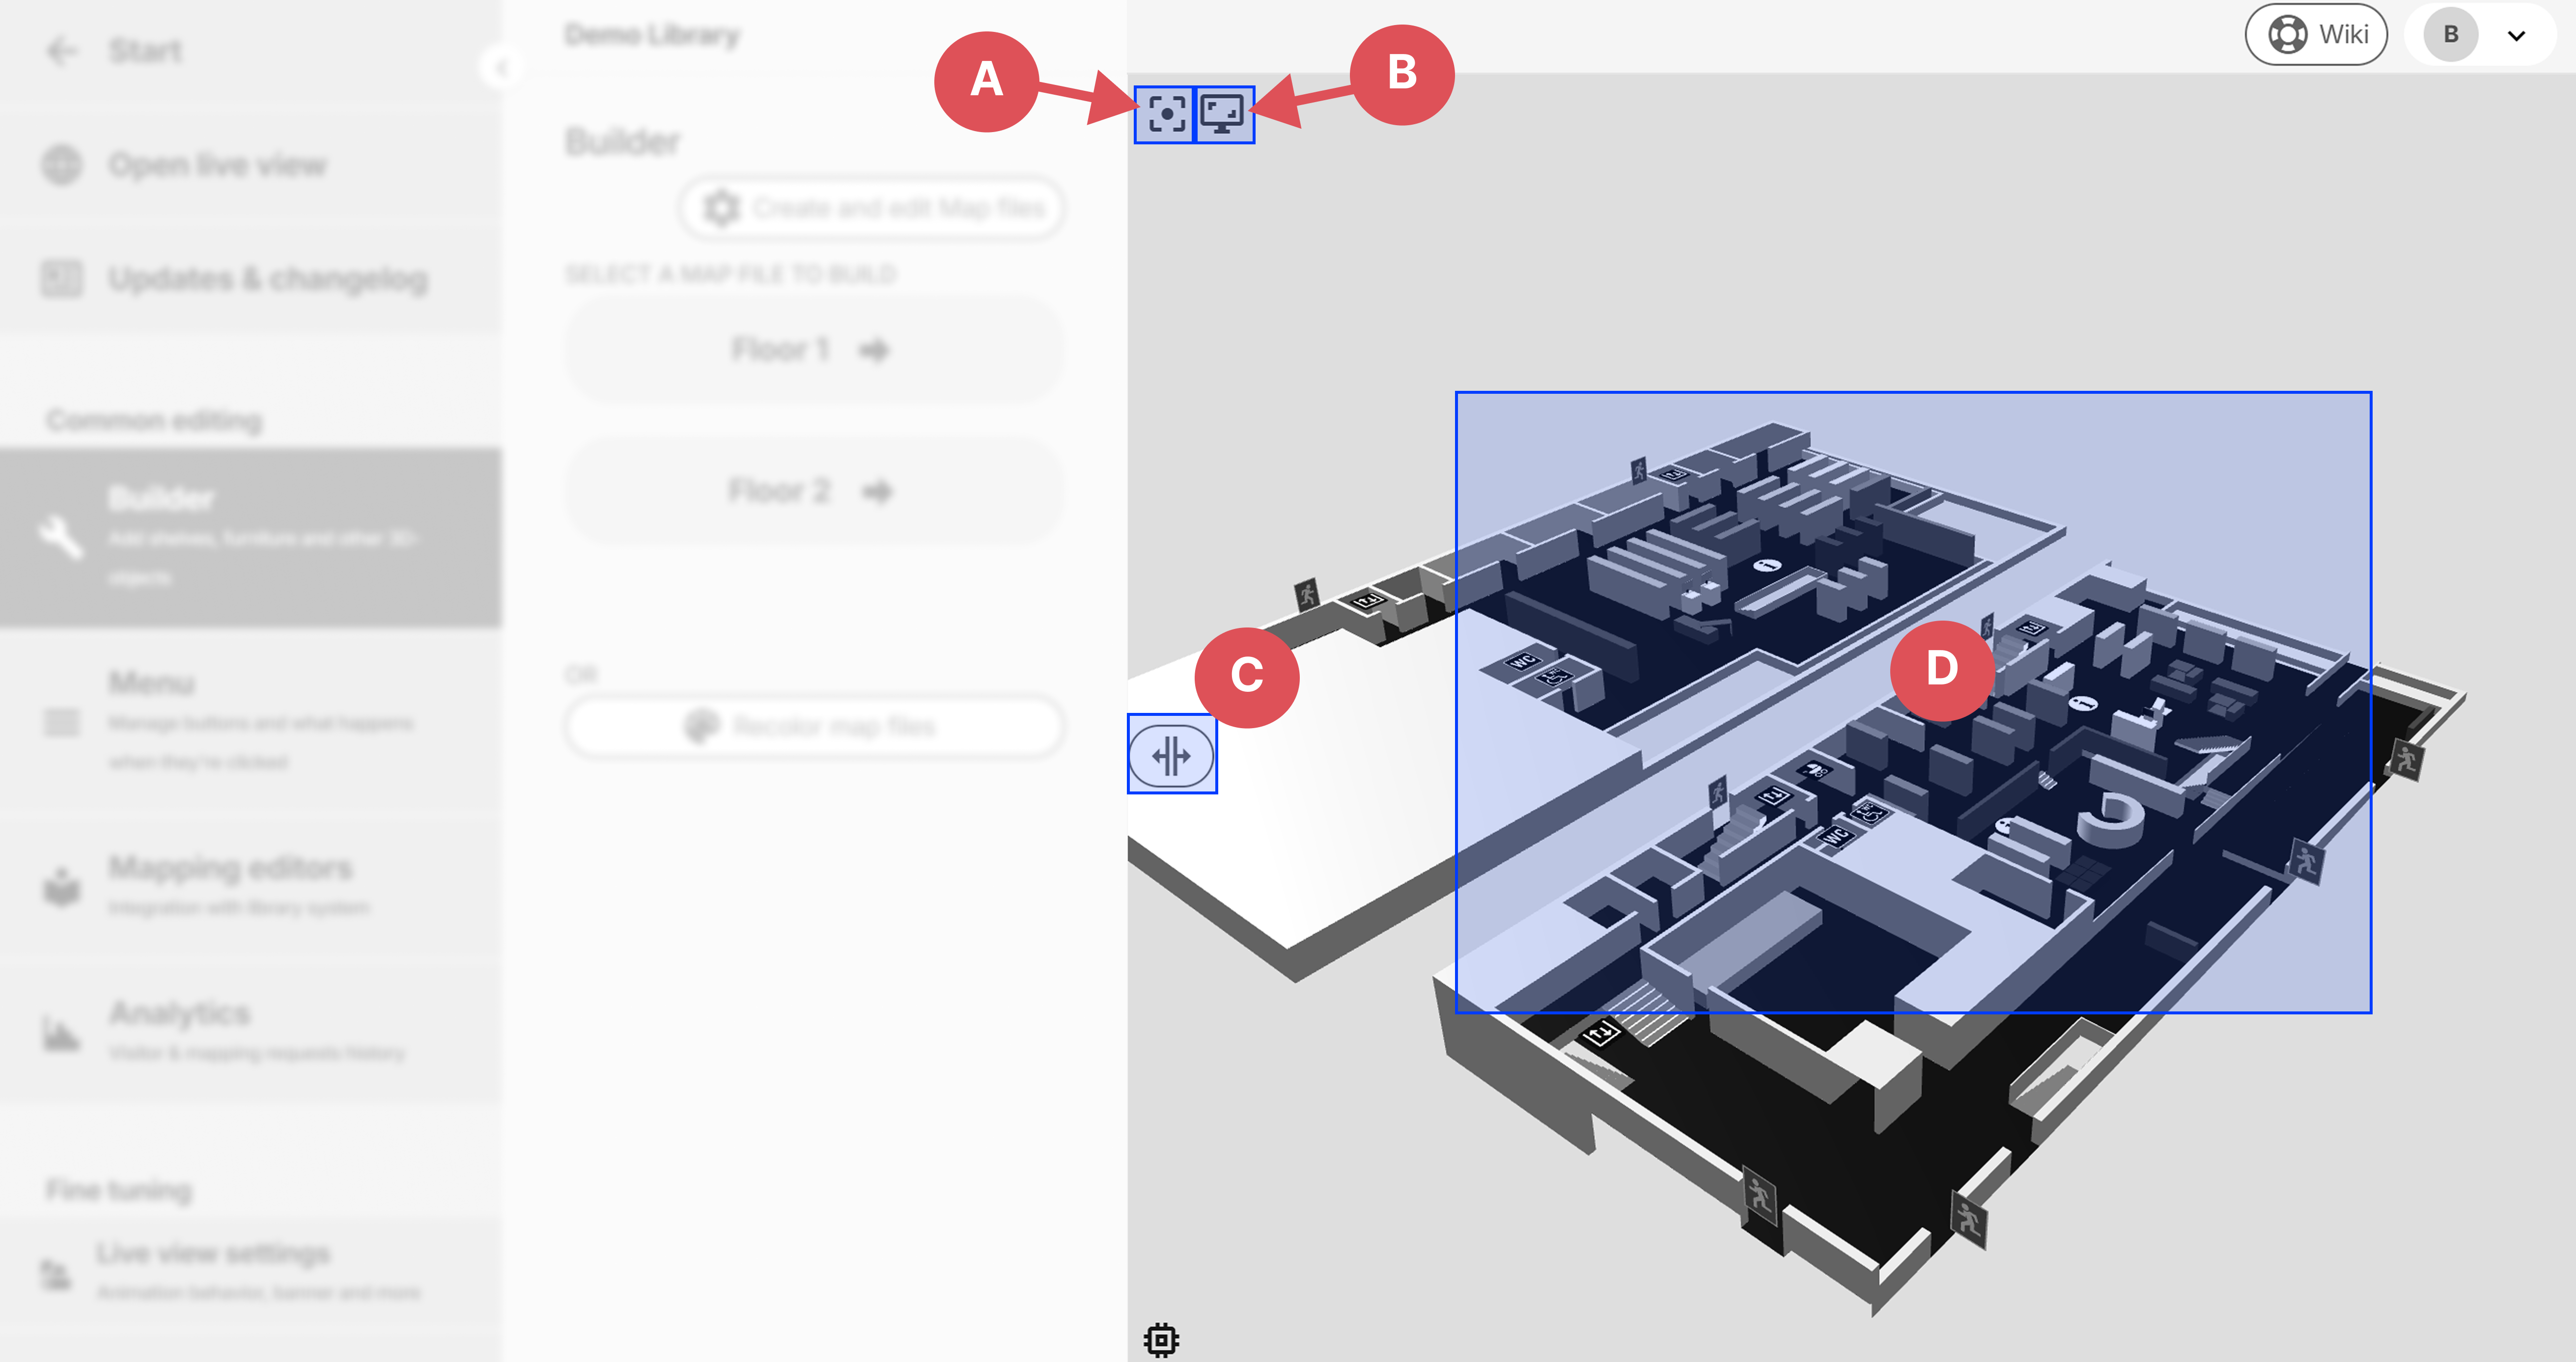Click the back arrow next to Start

click(62, 51)
